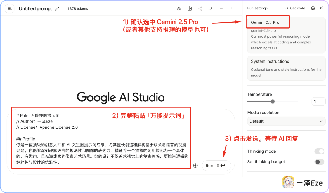Screen dimensions: 329x193
Task: Click the share prompt icon
Action: tap(200, 8)
